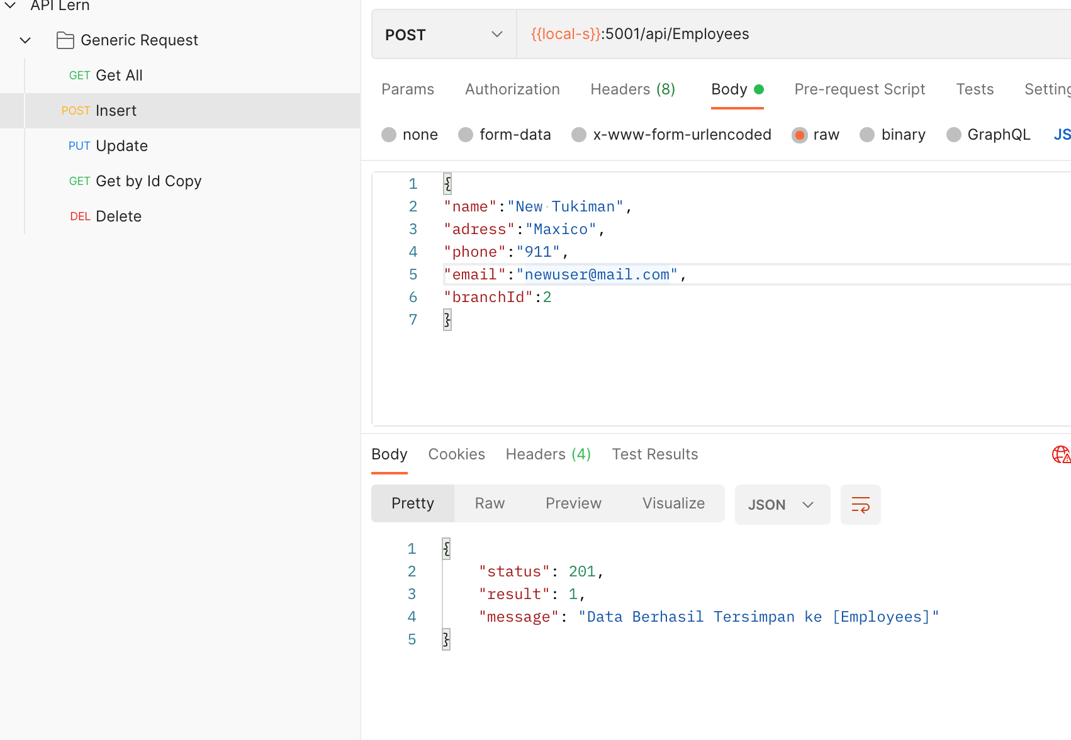Switch to the Tests tab

(x=975, y=89)
